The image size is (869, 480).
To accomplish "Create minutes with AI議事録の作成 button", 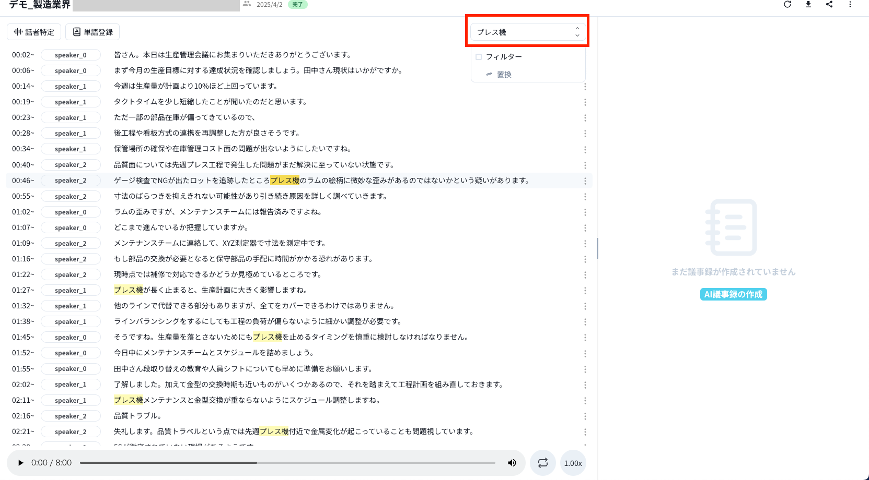I will [733, 294].
